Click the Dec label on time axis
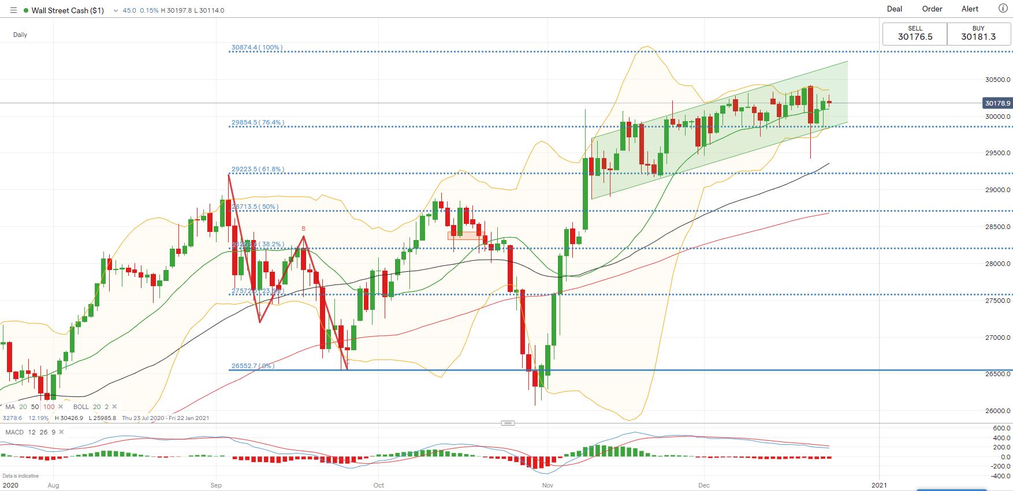 click(x=703, y=485)
